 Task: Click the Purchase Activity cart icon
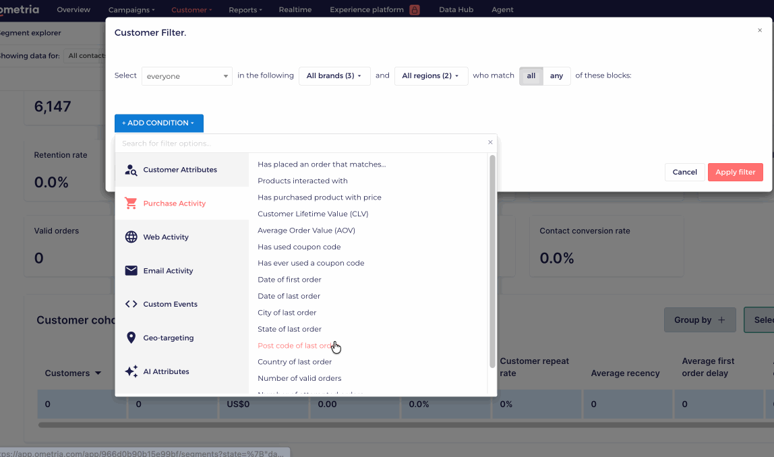(131, 204)
